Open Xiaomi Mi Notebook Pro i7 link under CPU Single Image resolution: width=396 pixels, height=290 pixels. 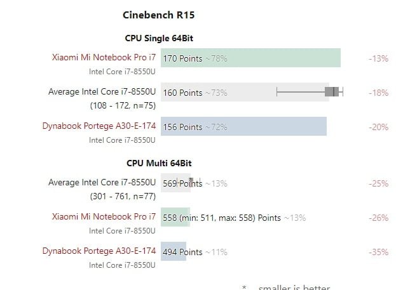(x=104, y=58)
